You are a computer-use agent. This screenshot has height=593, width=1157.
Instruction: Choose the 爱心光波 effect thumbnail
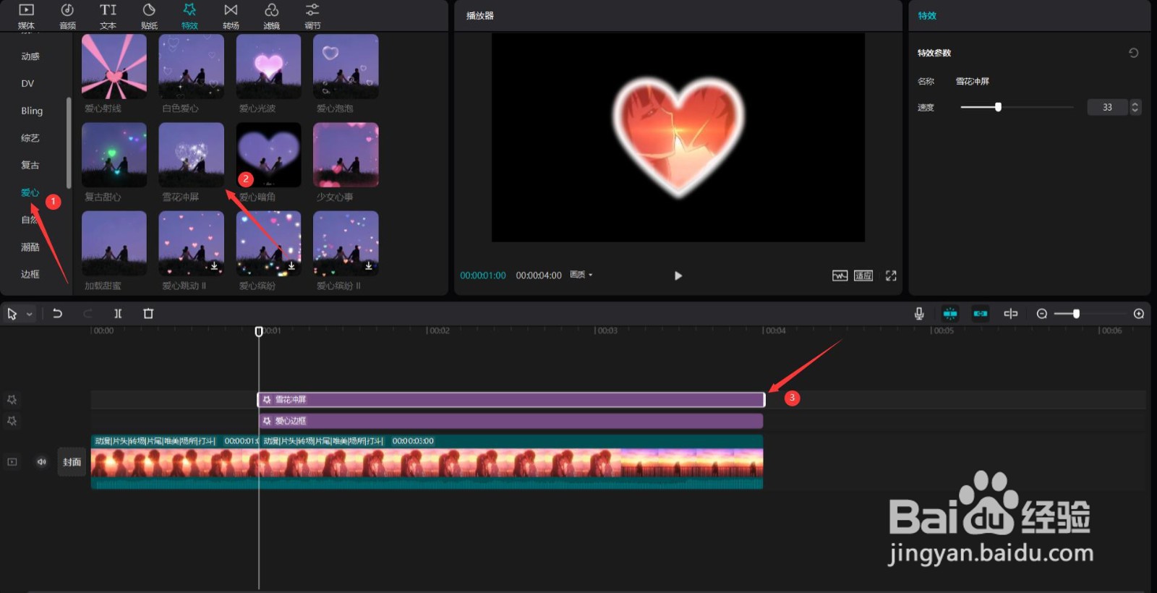pos(268,67)
